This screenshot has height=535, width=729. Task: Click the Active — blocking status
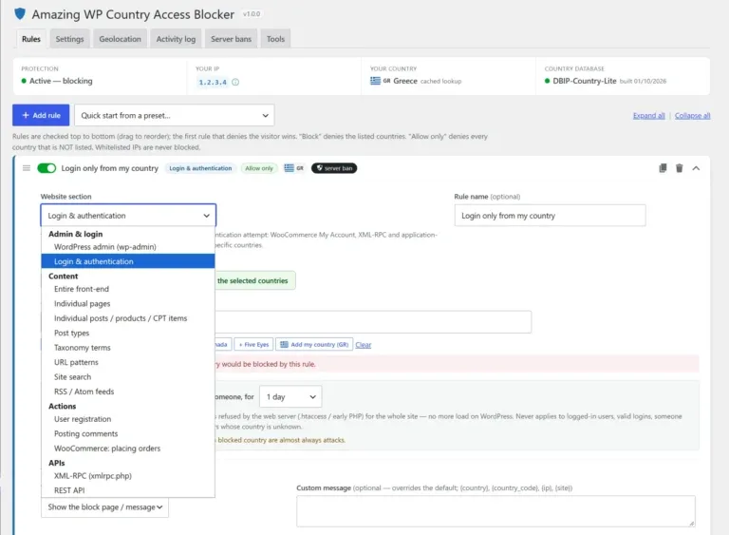coord(61,81)
